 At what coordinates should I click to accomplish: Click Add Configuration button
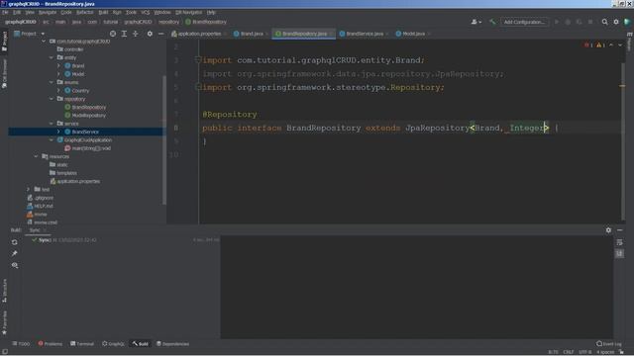(x=524, y=22)
